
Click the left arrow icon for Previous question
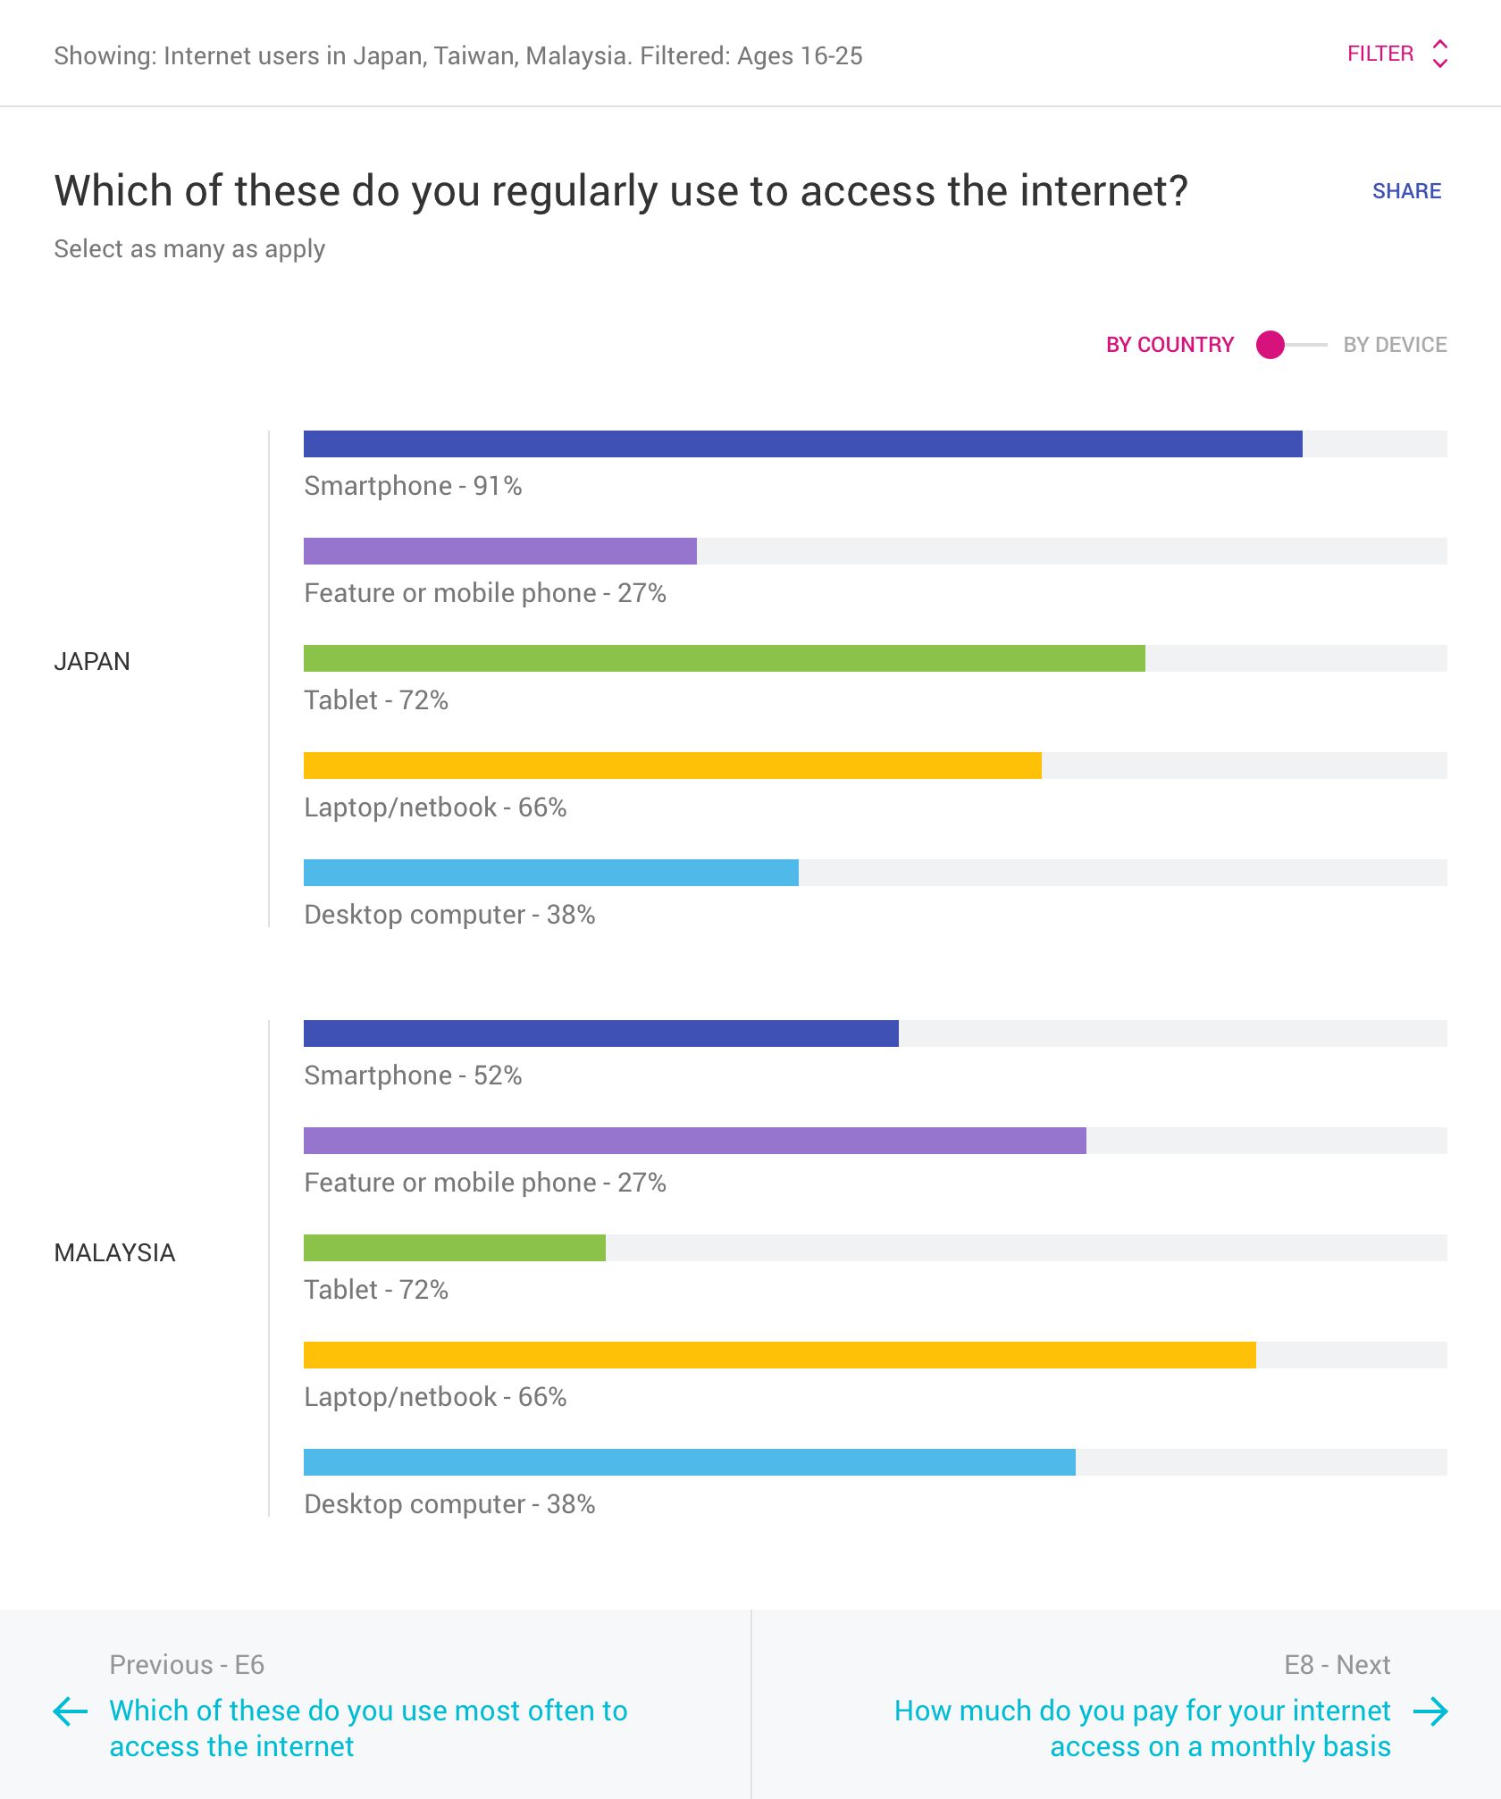(69, 1711)
